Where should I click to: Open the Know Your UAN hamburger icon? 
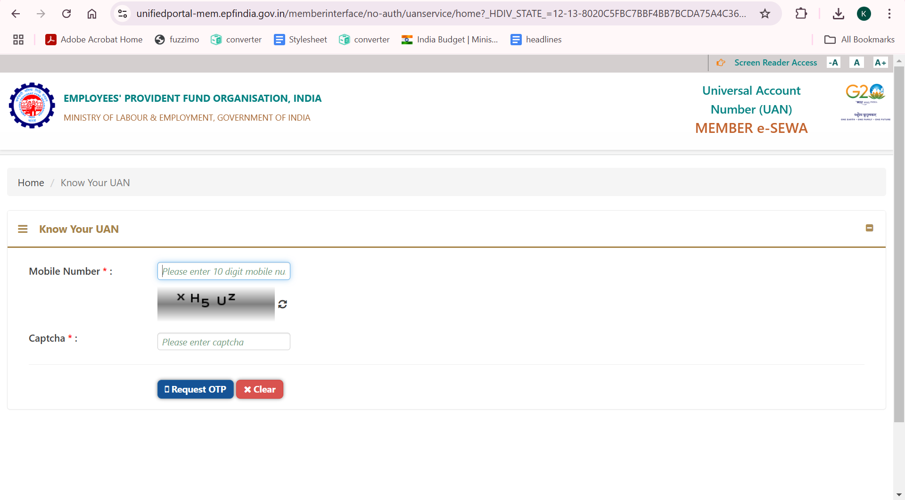23,229
